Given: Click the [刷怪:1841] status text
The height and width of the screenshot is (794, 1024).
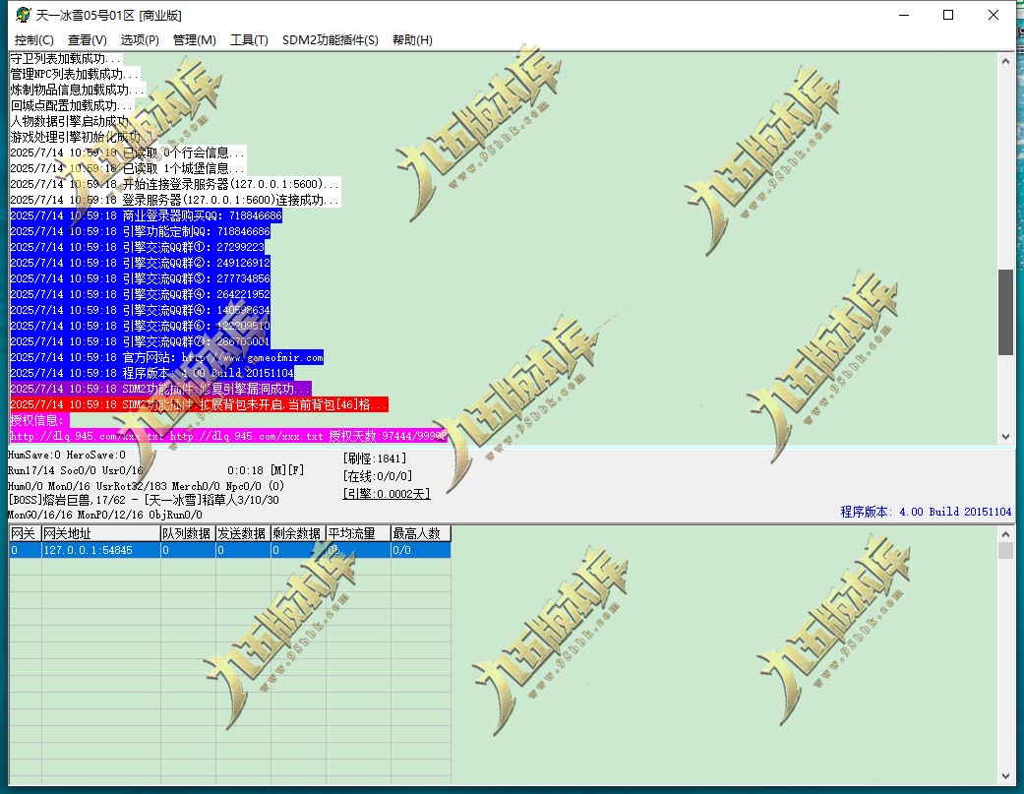Looking at the screenshot, I should tap(374, 458).
